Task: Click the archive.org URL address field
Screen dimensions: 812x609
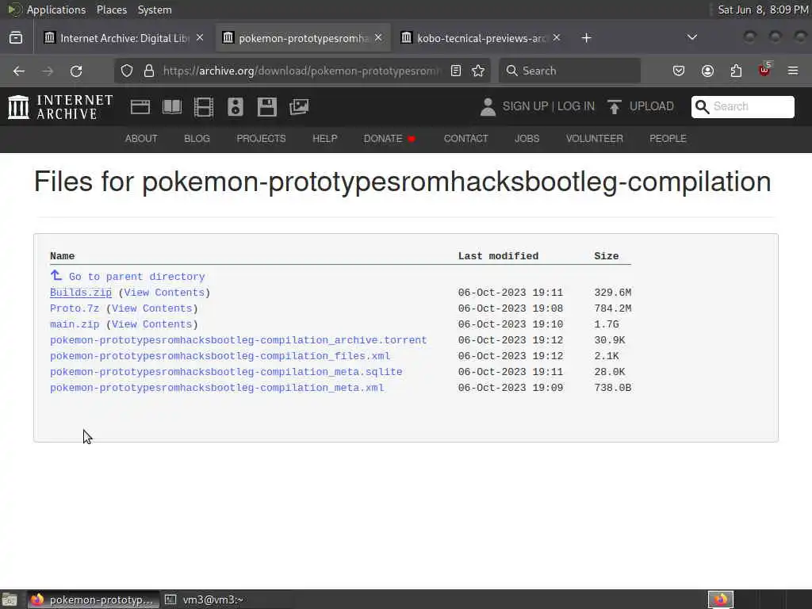Action: (301, 71)
